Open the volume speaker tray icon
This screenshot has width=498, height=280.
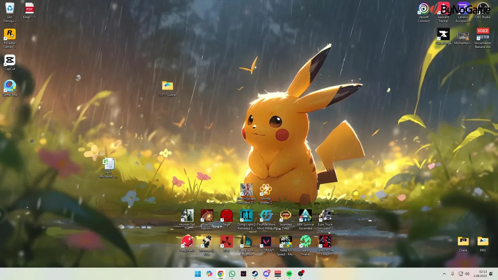pyautogui.click(x=467, y=274)
